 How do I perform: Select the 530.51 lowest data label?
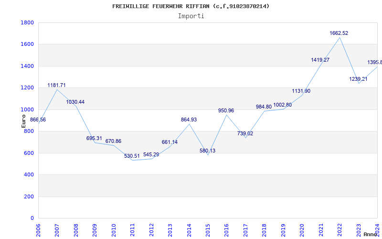pos(132,156)
